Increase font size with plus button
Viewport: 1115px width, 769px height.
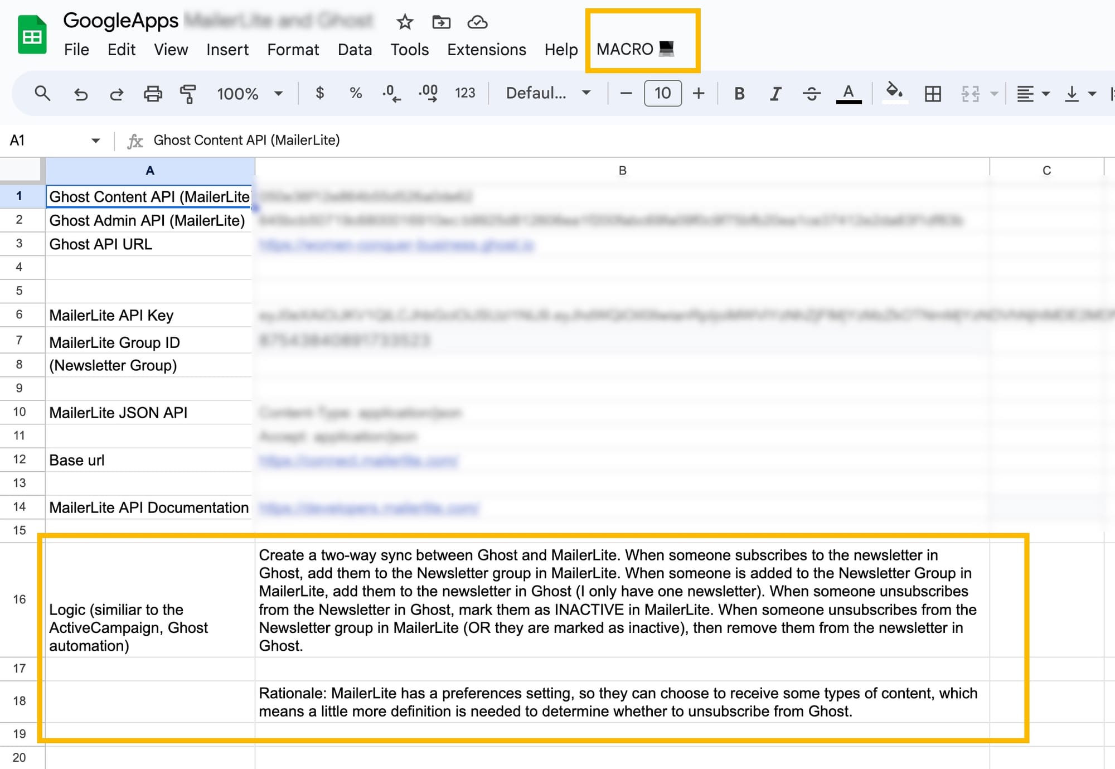tap(699, 93)
